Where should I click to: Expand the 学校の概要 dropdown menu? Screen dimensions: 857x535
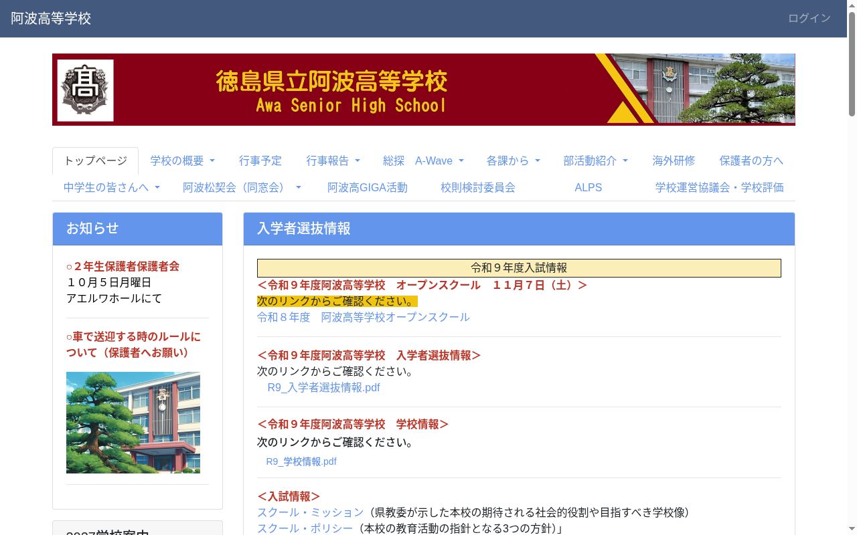coord(183,160)
